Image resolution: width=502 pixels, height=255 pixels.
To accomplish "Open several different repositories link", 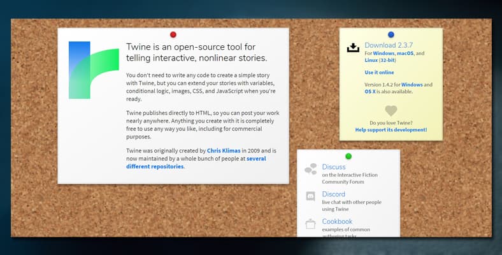I will pos(196,163).
